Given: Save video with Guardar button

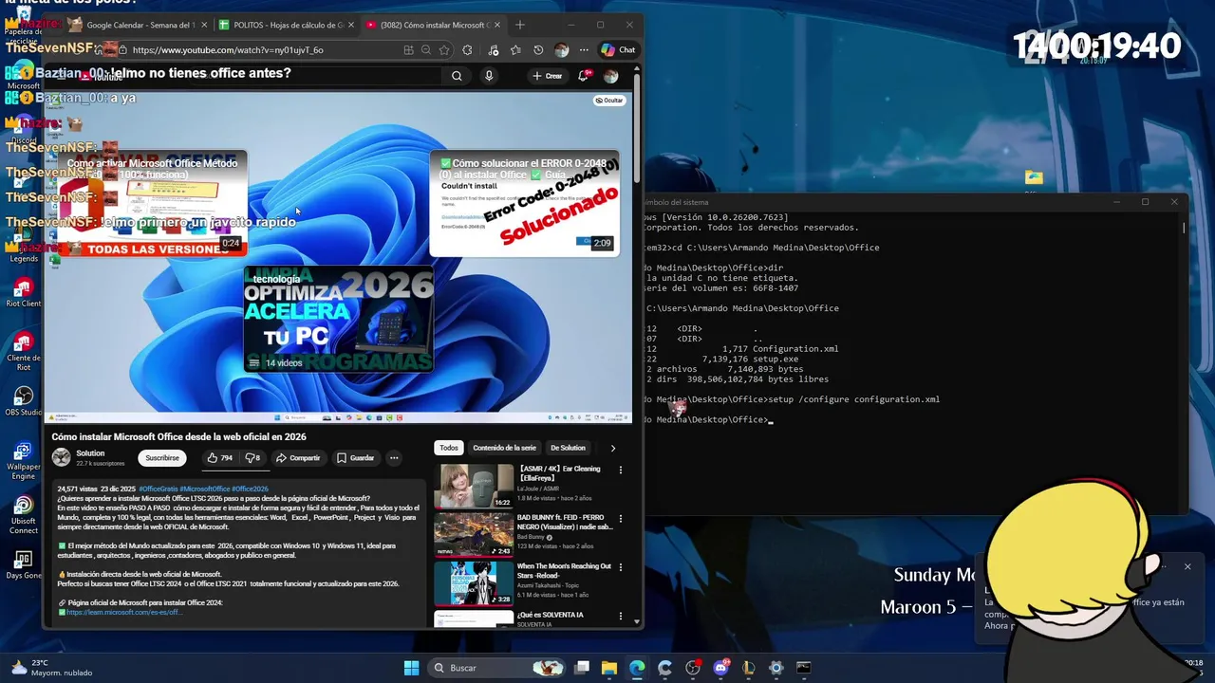Looking at the screenshot, I should coord(355,457).
